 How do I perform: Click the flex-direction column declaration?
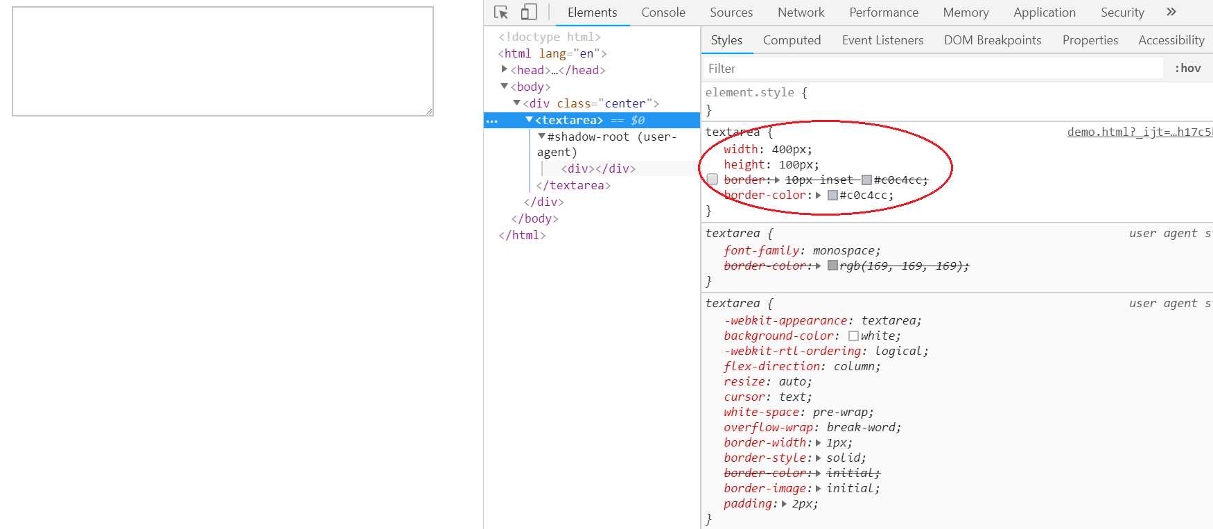(803, 366)
